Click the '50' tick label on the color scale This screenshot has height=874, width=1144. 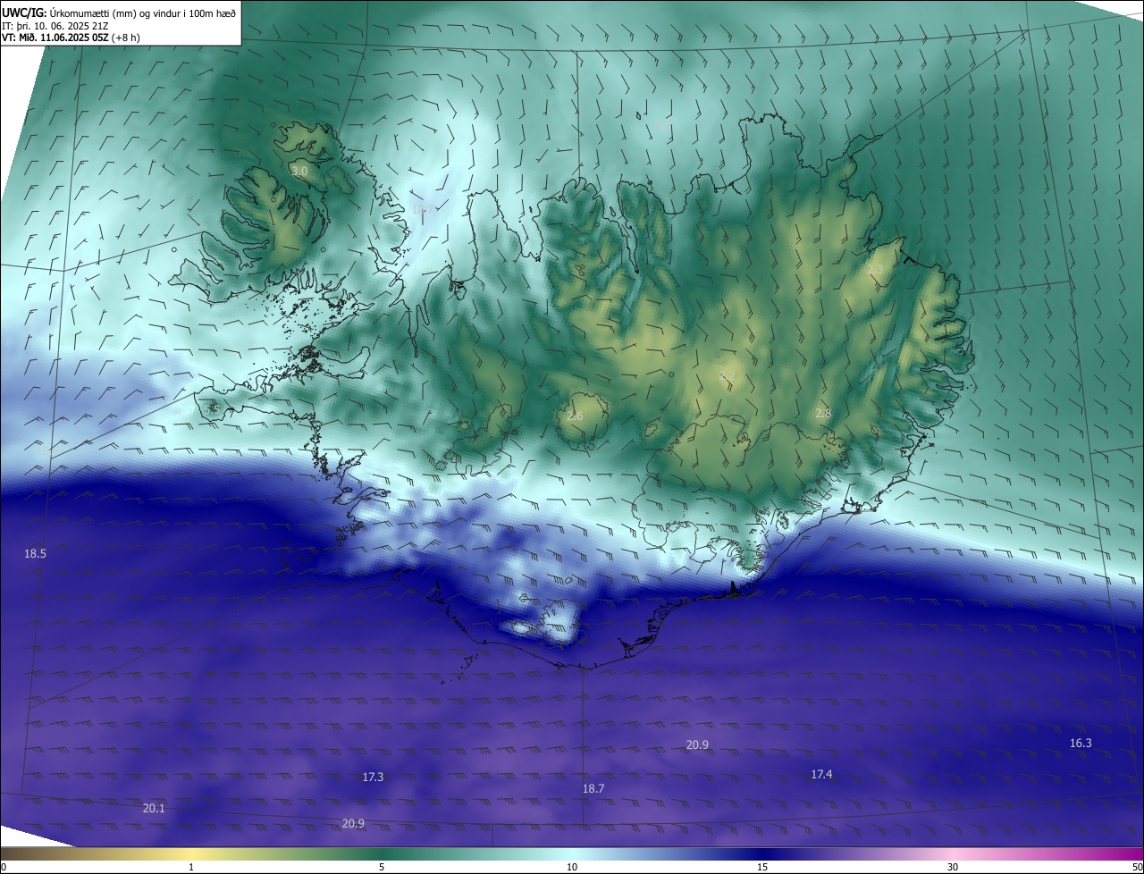pyautogui.click(x=1137, y=867)
